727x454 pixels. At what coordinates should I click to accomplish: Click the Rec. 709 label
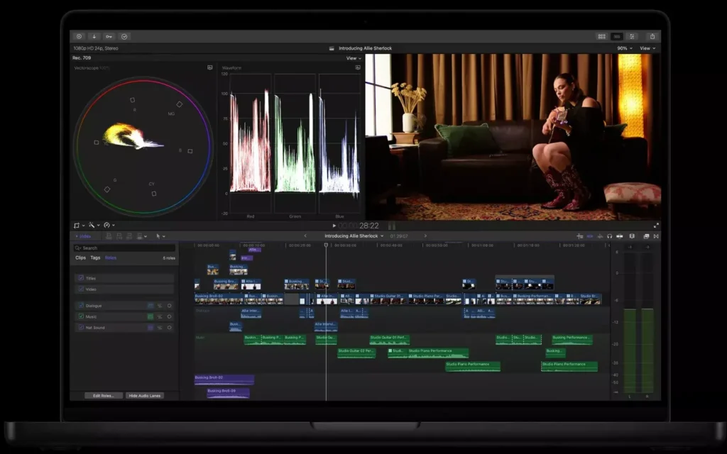pyautogui.click(x=82, y=58)
